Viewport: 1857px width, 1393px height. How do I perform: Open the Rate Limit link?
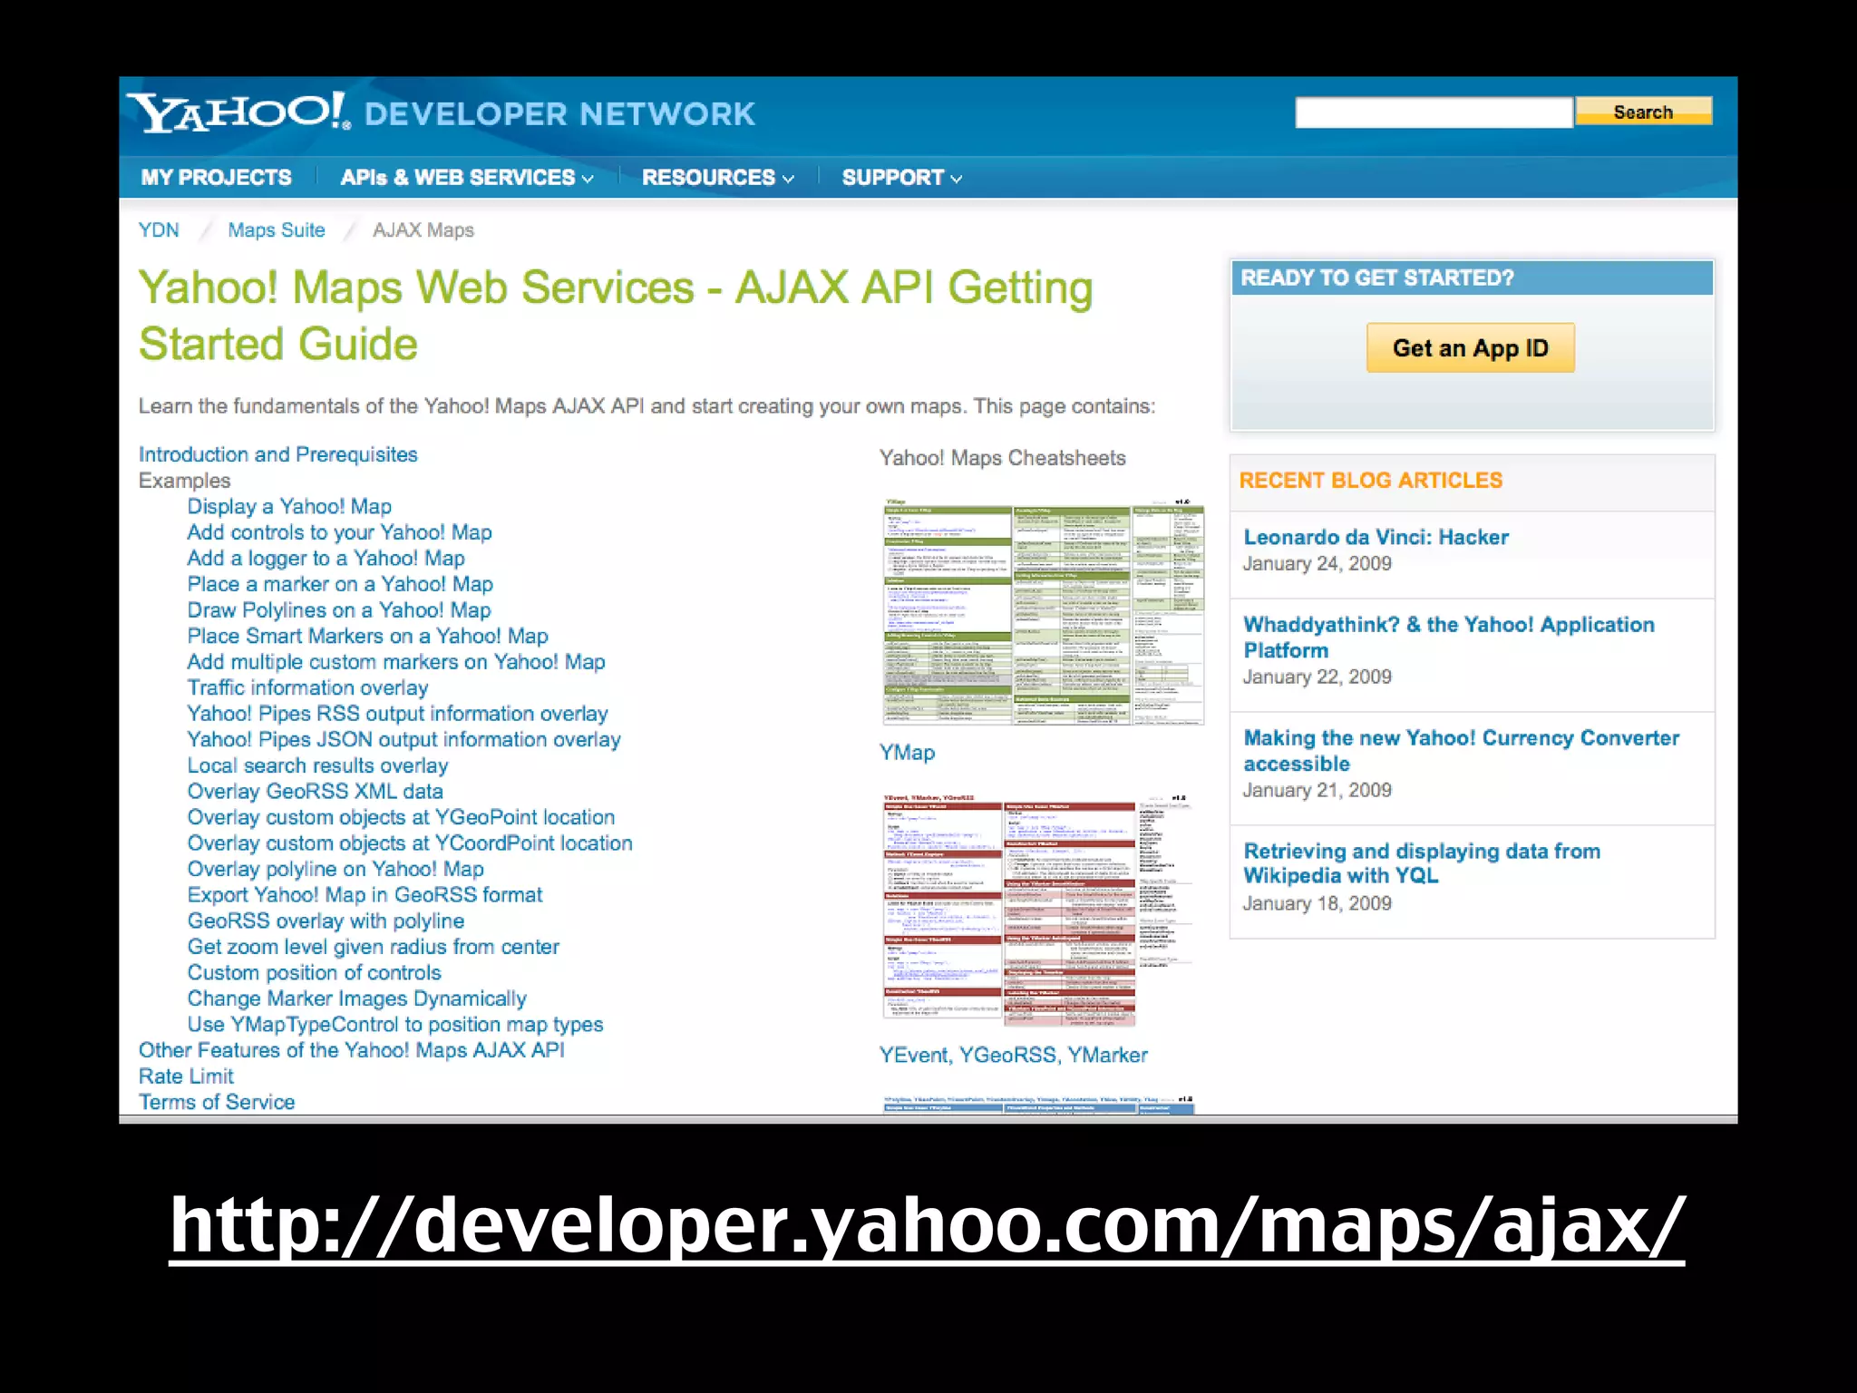point(186,1076)
